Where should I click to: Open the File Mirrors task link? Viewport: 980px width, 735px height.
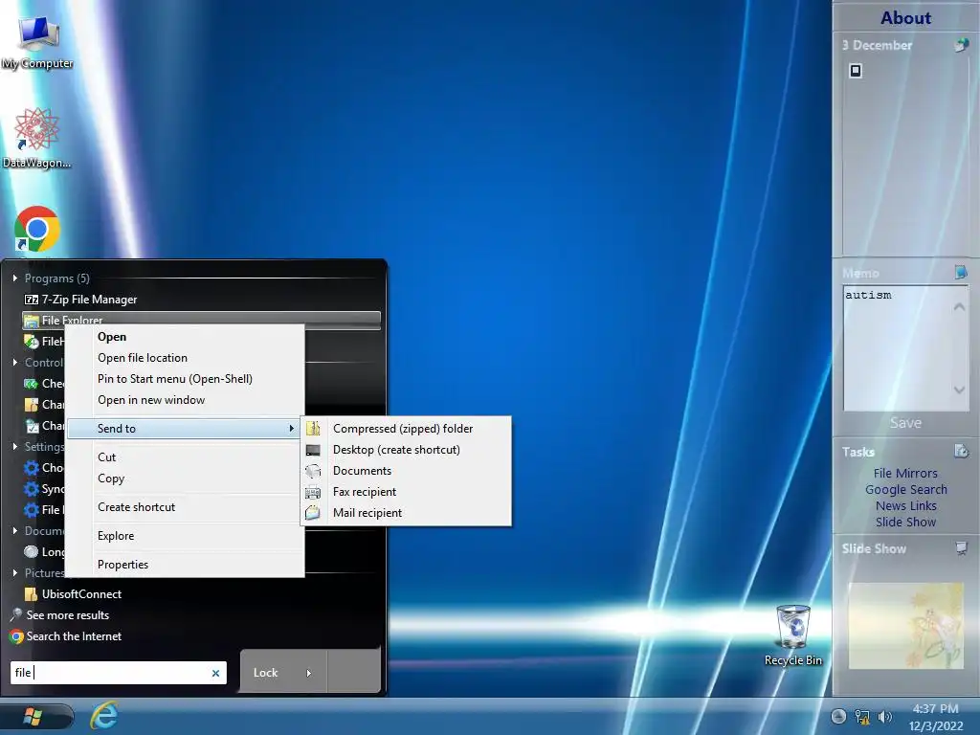click(905, 473)
